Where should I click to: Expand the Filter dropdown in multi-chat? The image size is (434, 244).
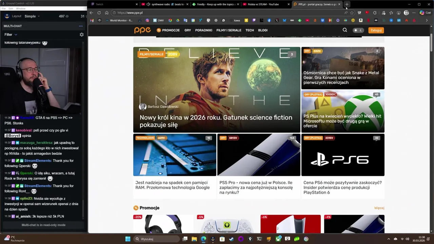tap(11, 35)
